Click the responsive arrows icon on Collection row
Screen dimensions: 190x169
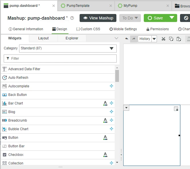click(x=111, y=163)
